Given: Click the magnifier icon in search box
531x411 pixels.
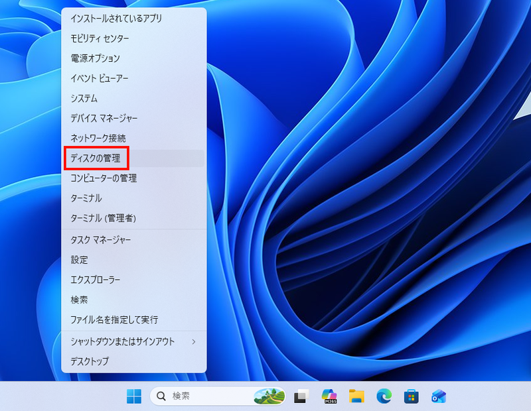Looking at the screenshot, I should [161, 396].
